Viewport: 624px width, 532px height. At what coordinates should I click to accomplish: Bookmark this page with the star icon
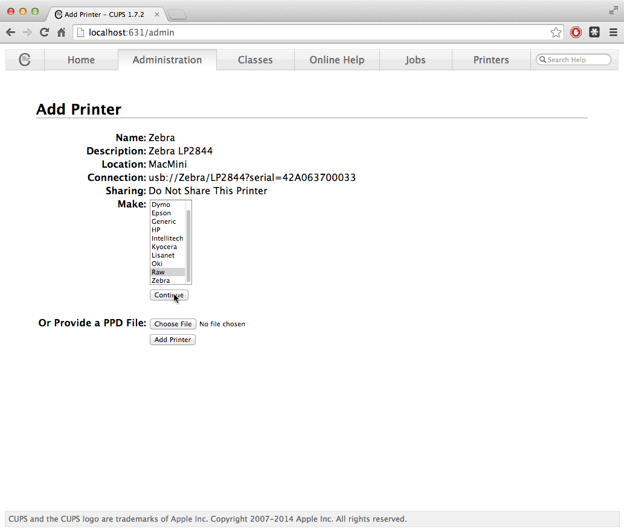(x=556, y=33)
